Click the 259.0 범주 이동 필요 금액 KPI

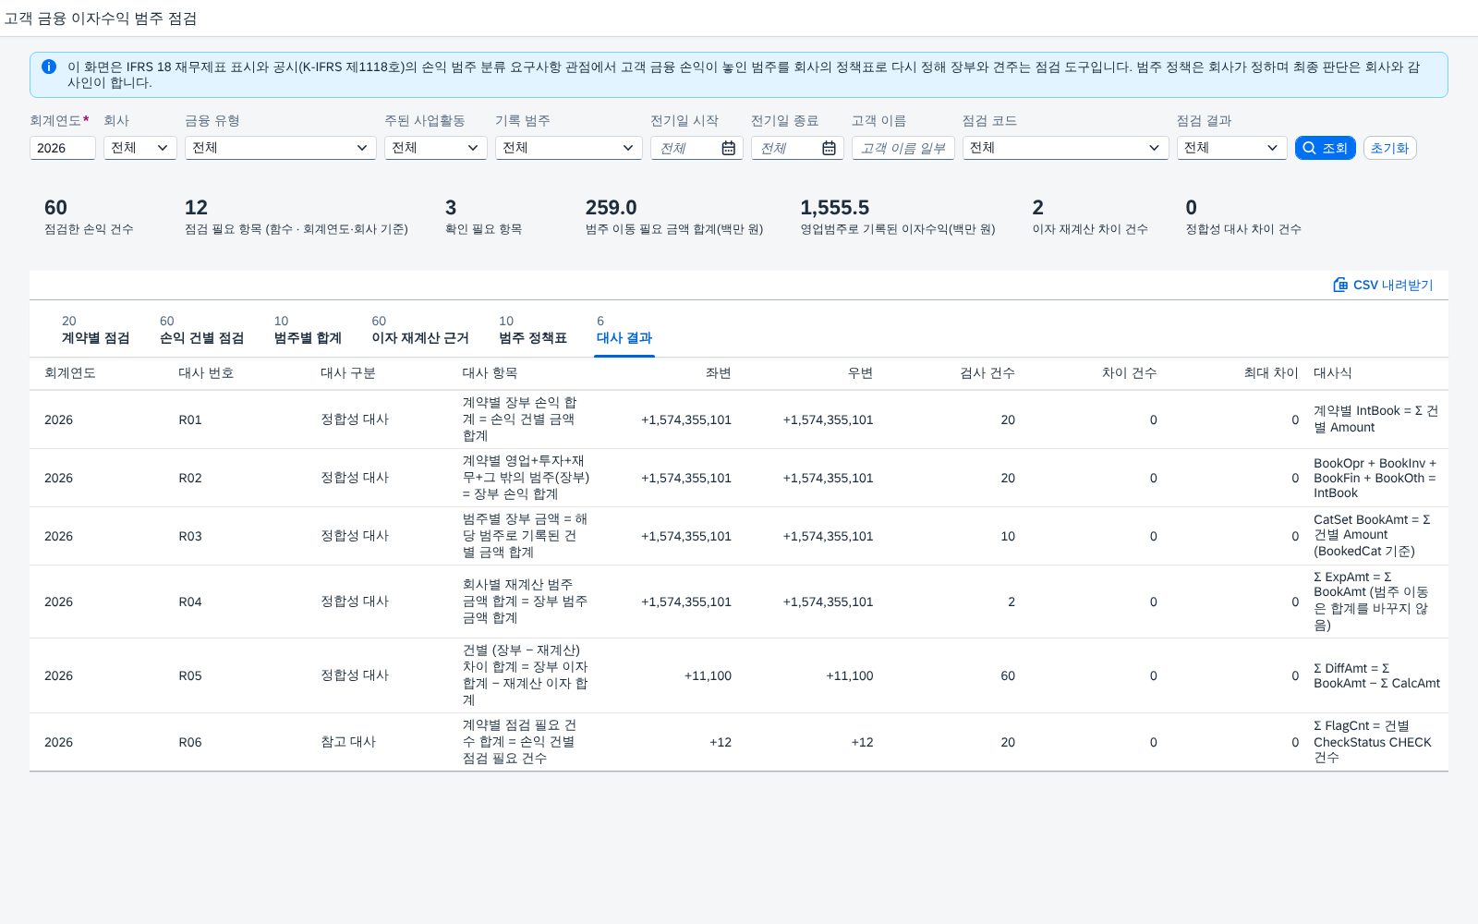(674, 216)
